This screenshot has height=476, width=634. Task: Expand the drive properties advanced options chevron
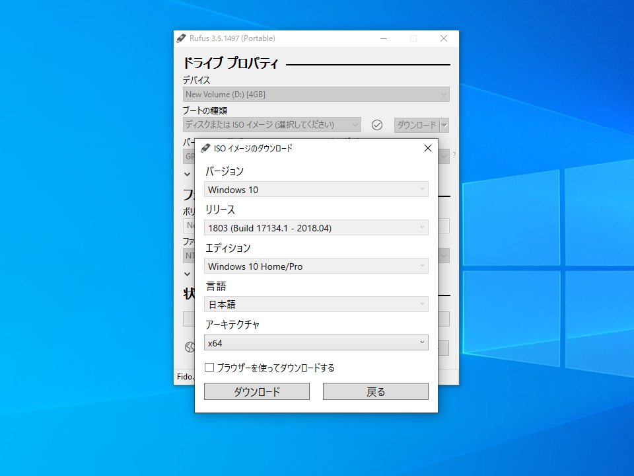[186, 174]
